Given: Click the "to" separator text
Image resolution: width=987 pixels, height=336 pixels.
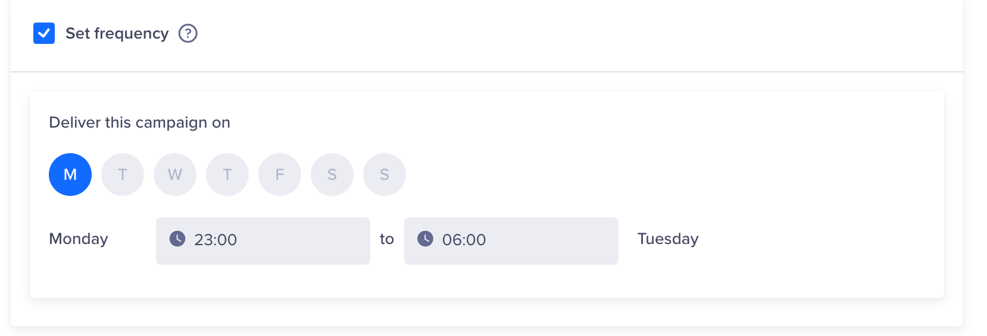Looking at the screenshot, I should point(387,239).
